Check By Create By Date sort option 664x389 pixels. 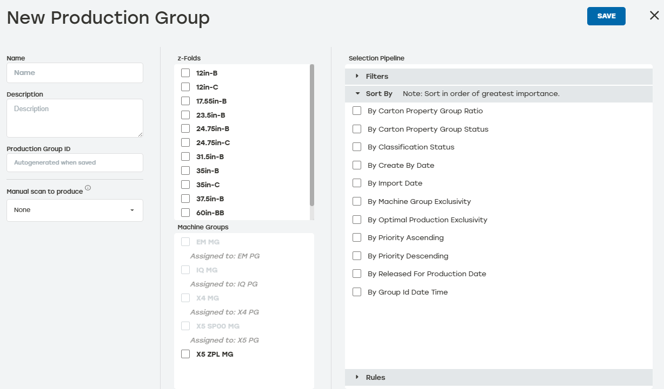click(x=357, y=165)
